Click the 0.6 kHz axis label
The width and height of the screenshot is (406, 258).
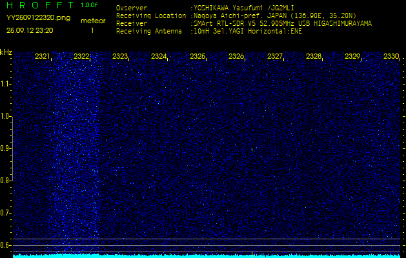6,244
